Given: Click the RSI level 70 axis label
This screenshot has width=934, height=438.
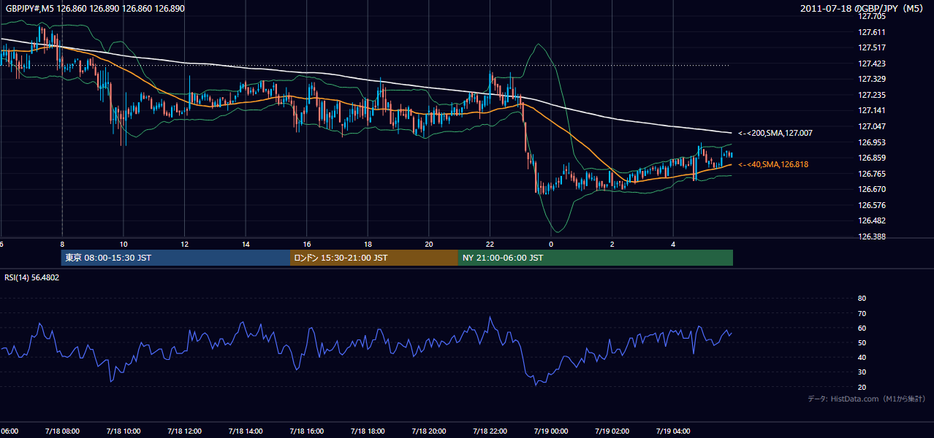Looking at the screenshot, I should 862,313.
